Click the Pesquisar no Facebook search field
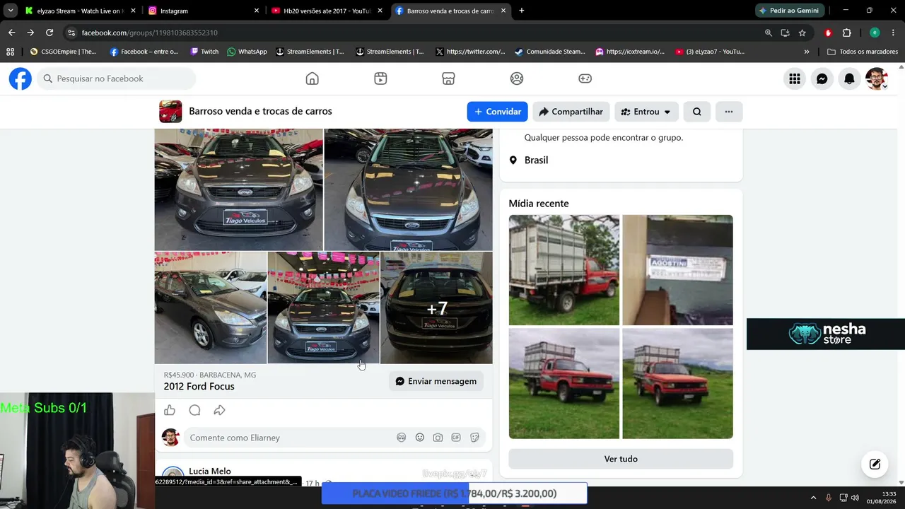 coord(117,78)
